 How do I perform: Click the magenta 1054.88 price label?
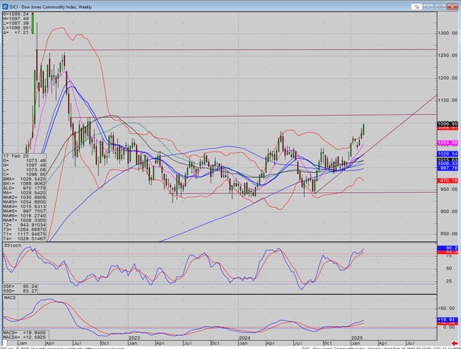pos(449,143)
